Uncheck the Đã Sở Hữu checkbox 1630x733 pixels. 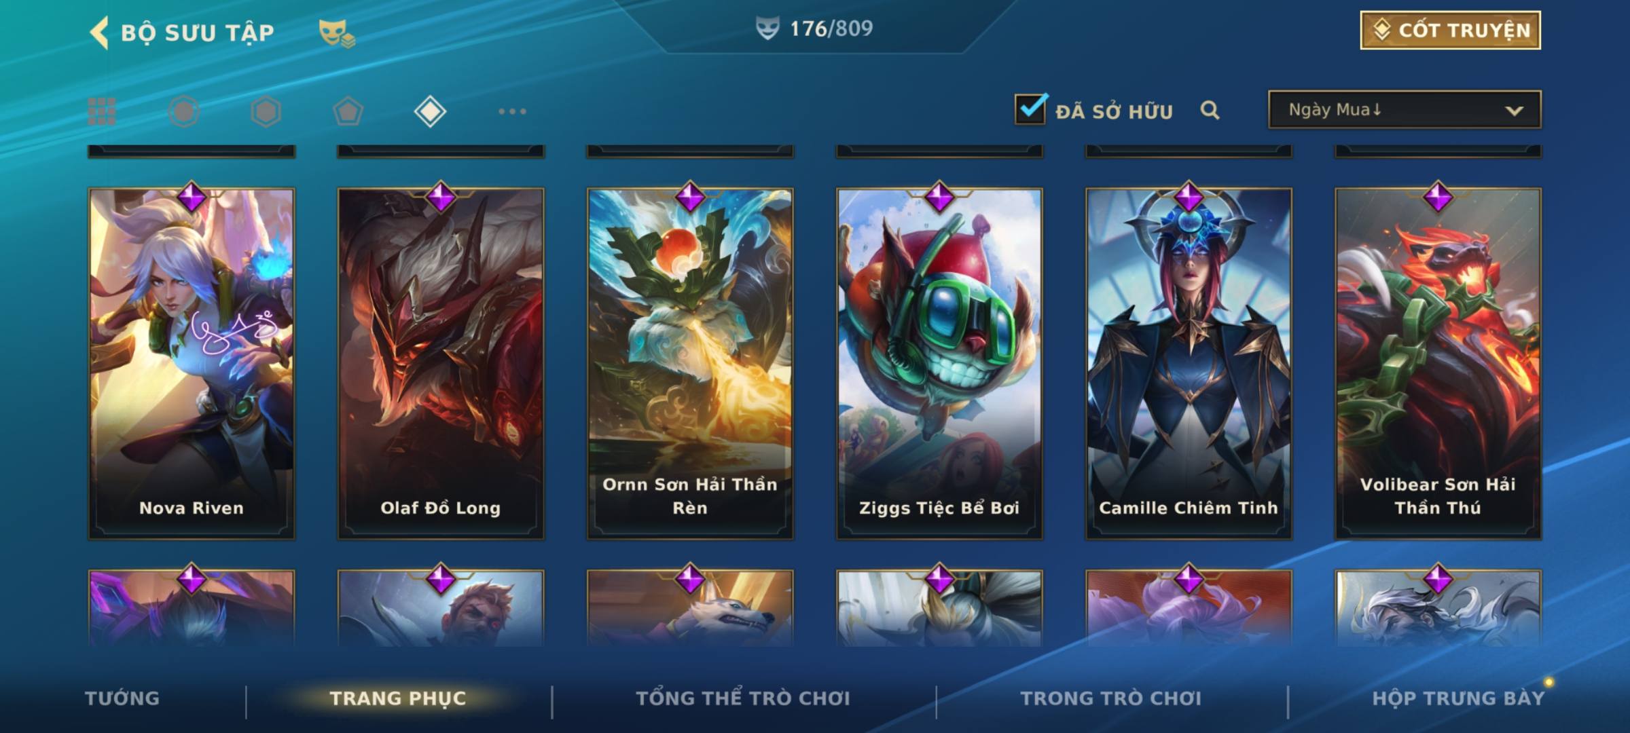tap(1030, 109)
